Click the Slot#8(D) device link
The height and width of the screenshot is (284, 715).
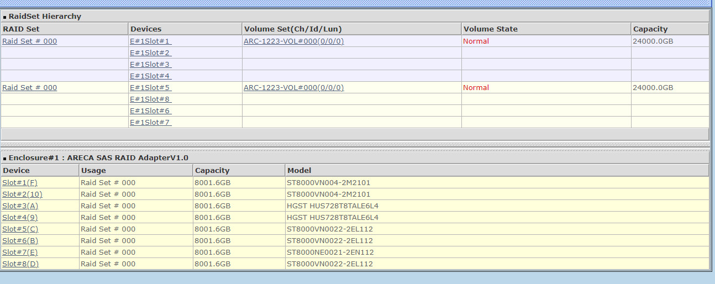pyautogui.click(x=20, y=264)
